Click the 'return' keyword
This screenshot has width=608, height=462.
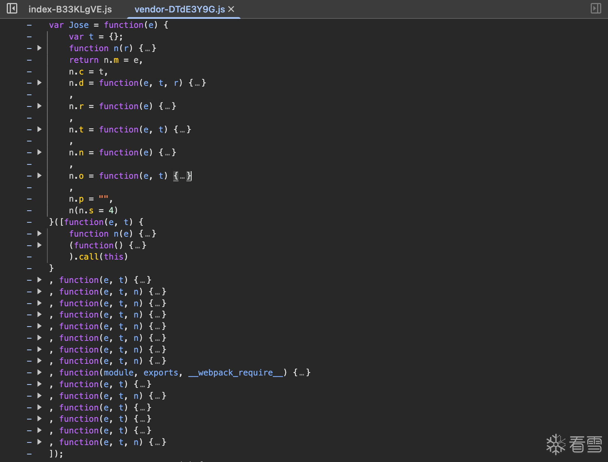84,60
